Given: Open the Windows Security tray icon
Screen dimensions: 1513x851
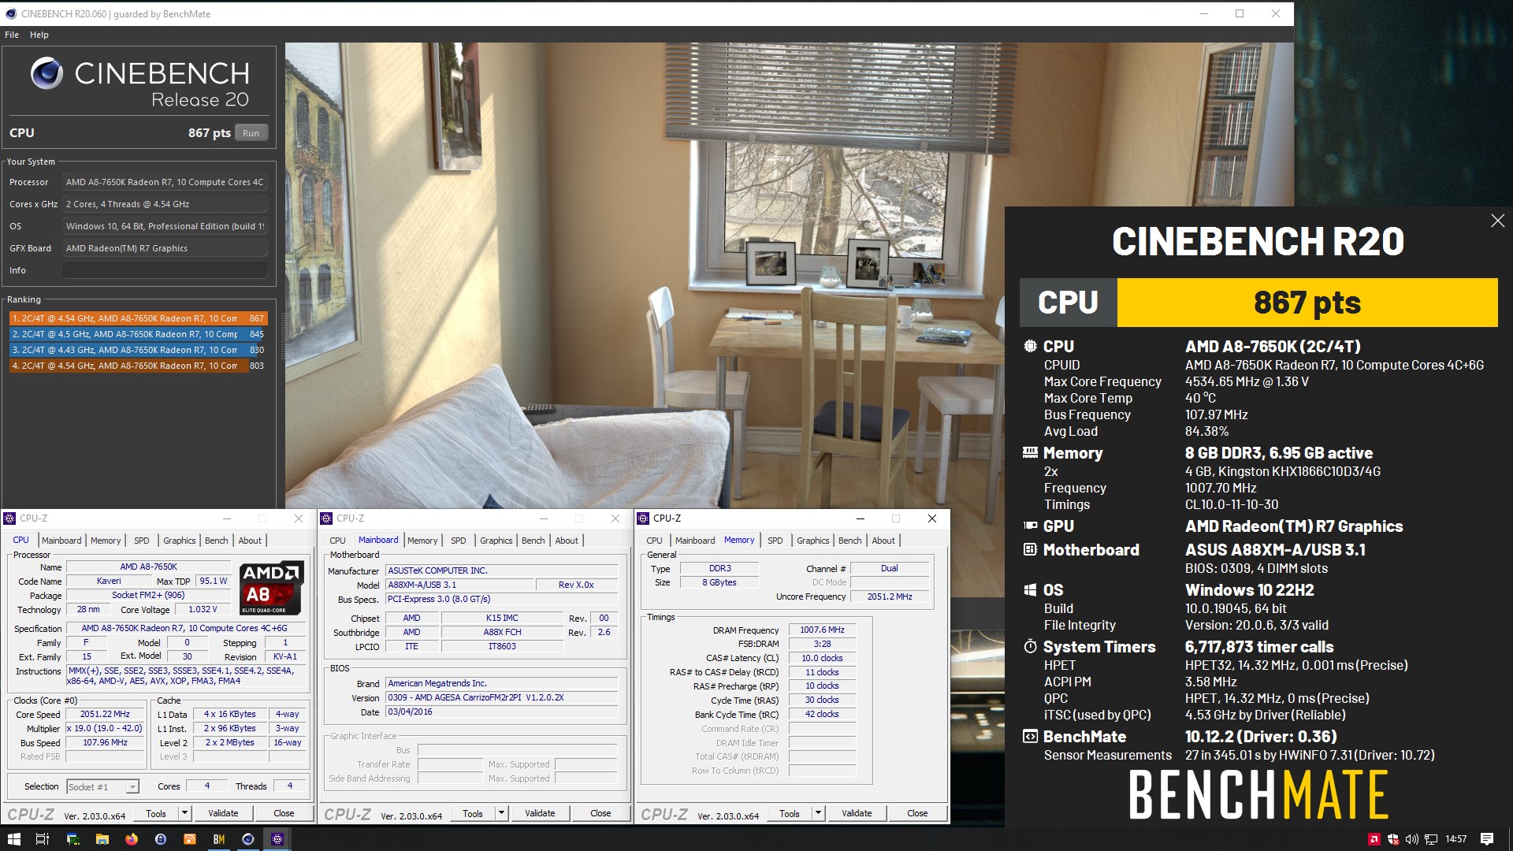Looking at the screenshot, I should pos(1393,839).
